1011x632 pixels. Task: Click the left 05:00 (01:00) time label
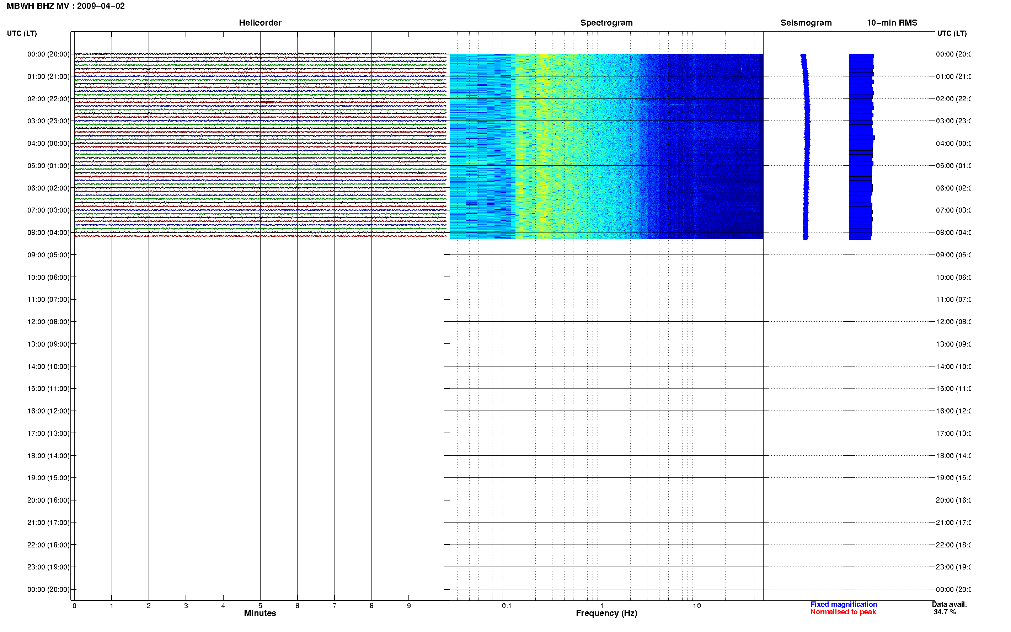coord(48,166)
